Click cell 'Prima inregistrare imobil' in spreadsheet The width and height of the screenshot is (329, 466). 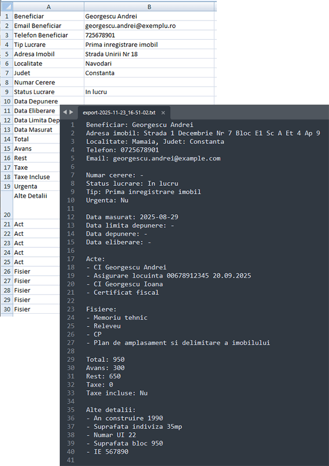click(x=149, y=45)
